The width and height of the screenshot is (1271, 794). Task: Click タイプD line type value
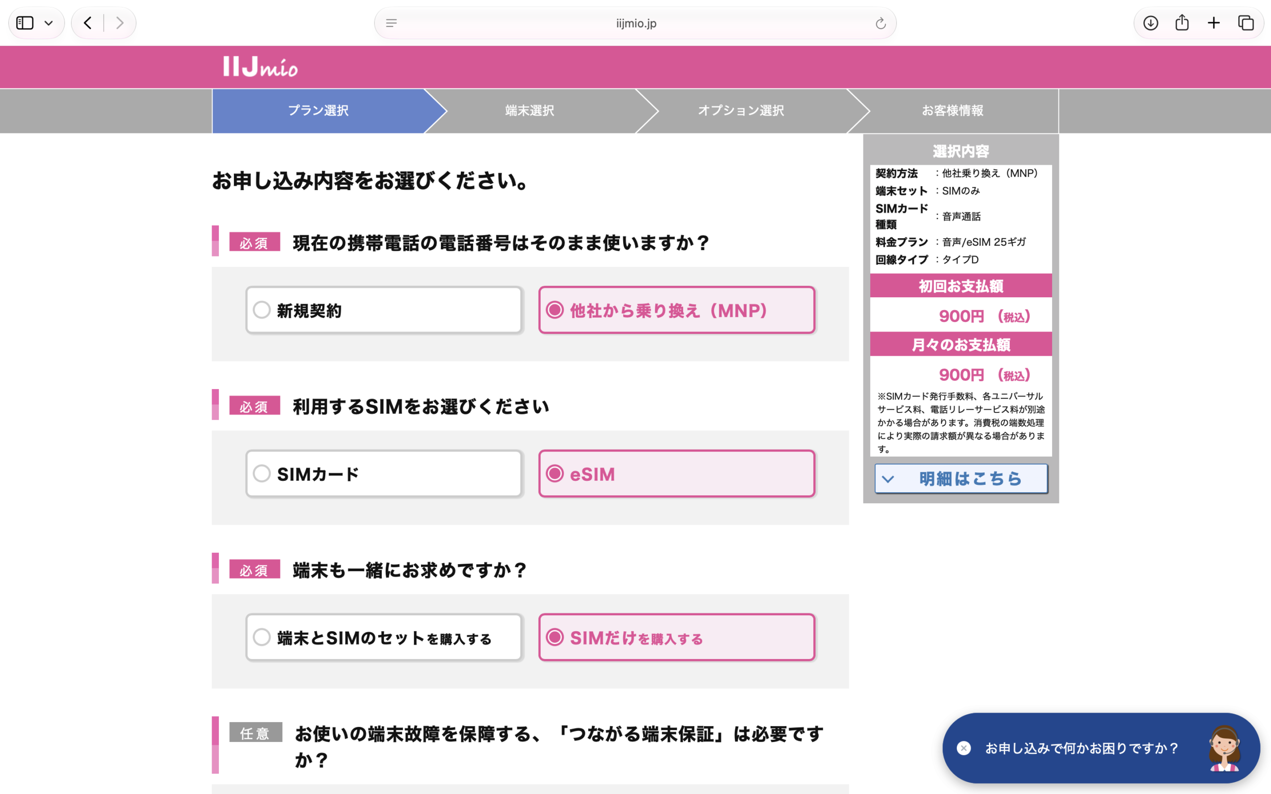(960, 260)
